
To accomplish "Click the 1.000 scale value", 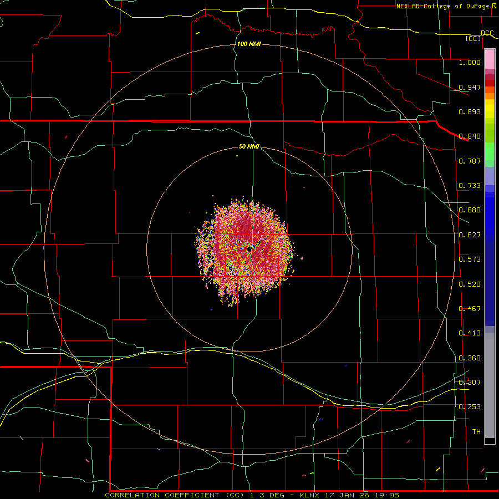I will tap(470, 62).
